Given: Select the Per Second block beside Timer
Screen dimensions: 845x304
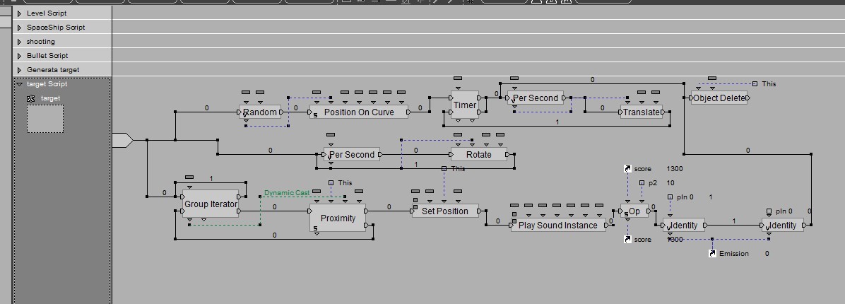Looking at the screenshot, I should [536, 98].
